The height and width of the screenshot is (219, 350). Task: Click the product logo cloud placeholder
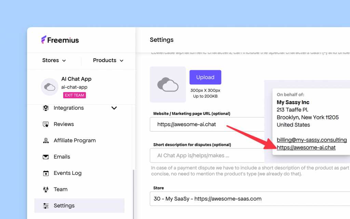(x=168, y=84)
